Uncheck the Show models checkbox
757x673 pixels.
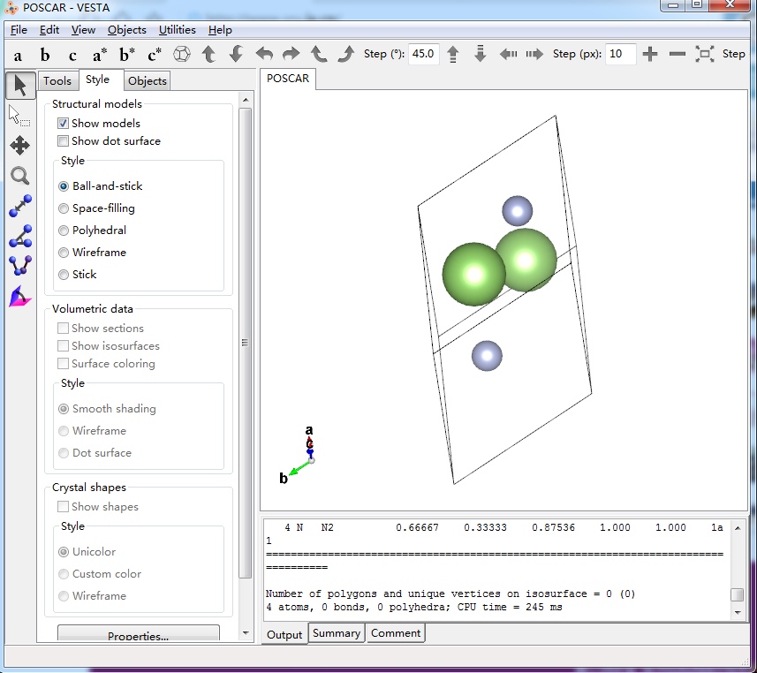pyautogui.click(x=64, y=124)
